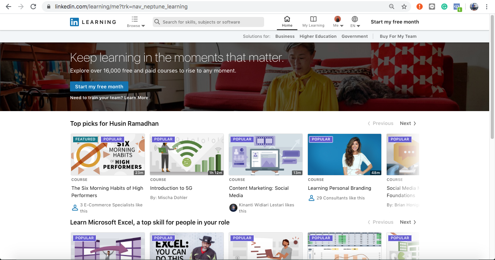This screenshot has height=260, width=495.
Task: Open the Me profile dropdown
Action: pyautogui.click(x=338, y=22)
